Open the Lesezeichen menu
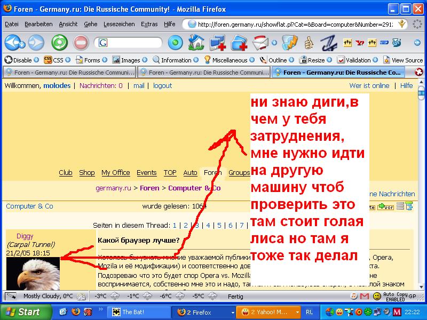This screenshot has width=427, height=320. (119, 24)
